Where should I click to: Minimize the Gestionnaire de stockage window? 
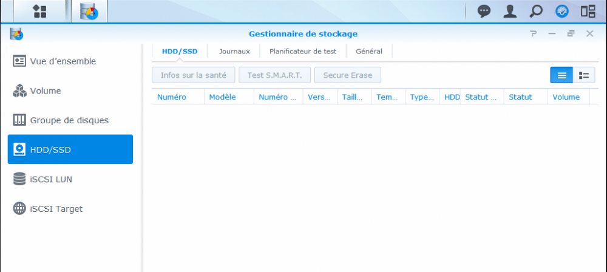click(552, 34)
